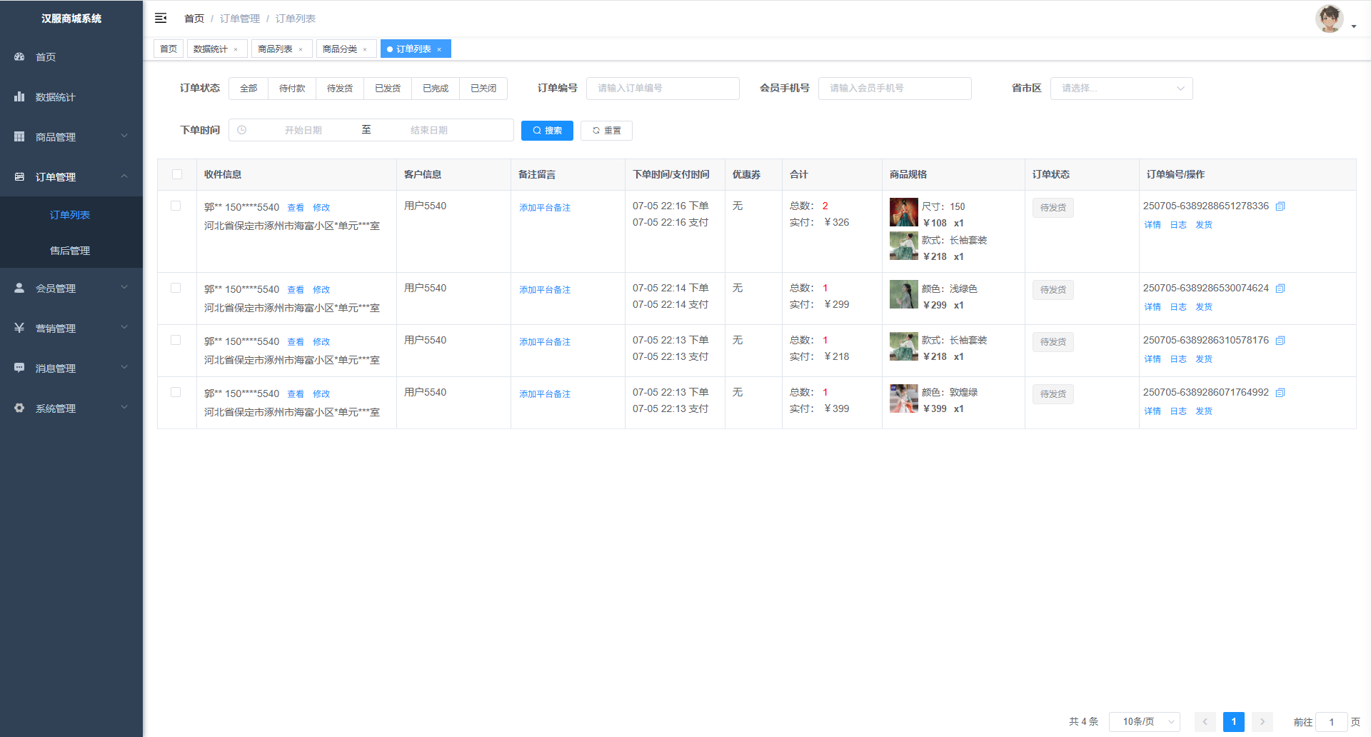Expand the 会员管理 sidebar menu
This screenshot has height=737, width=1371.
coord(71,288)
